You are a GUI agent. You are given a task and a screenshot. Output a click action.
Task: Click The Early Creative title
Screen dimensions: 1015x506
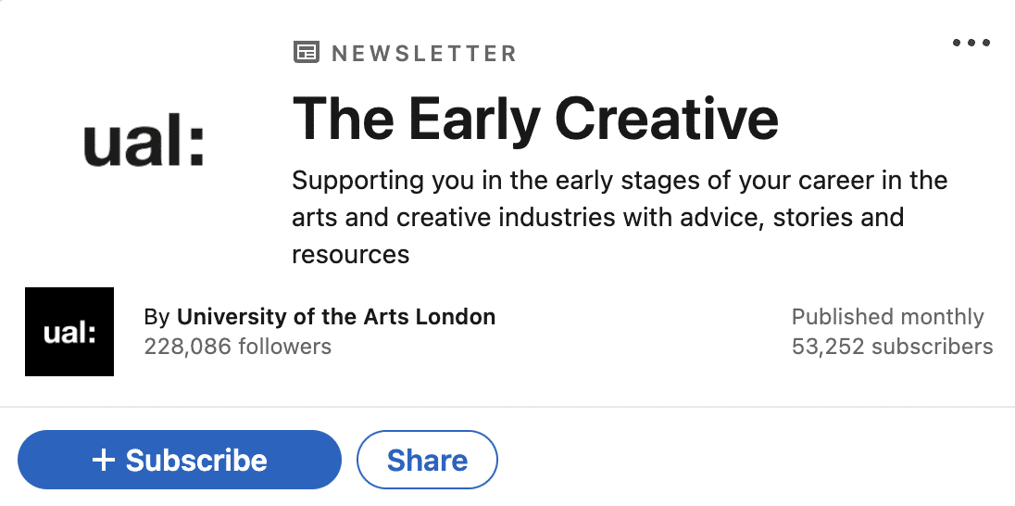point(535,120)
